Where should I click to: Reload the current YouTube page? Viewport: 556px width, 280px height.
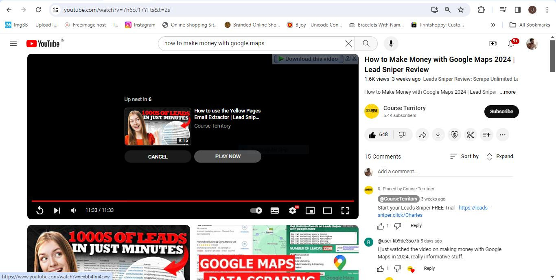[38, 10]
